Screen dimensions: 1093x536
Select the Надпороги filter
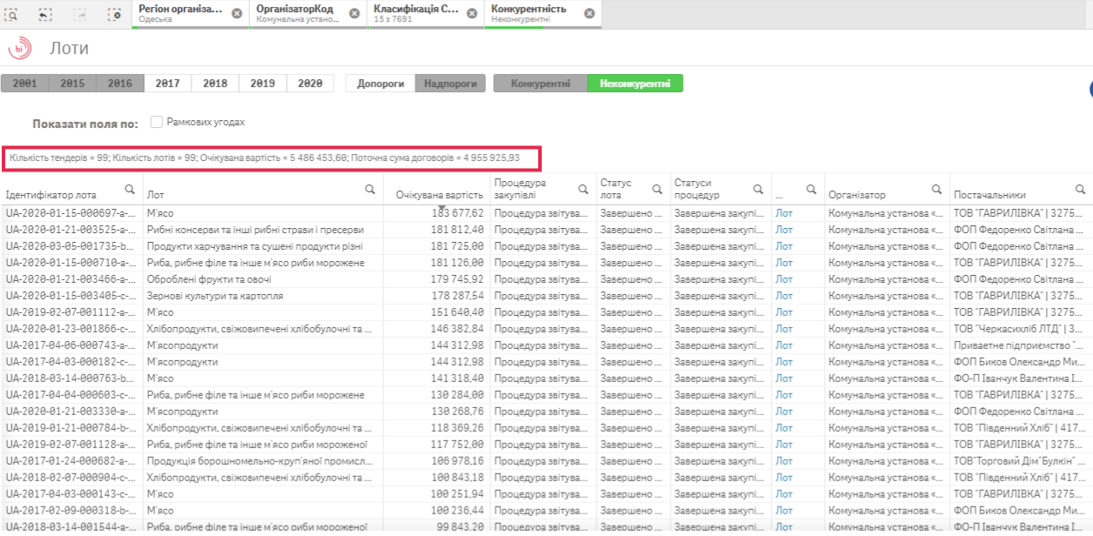click(450, 84)
